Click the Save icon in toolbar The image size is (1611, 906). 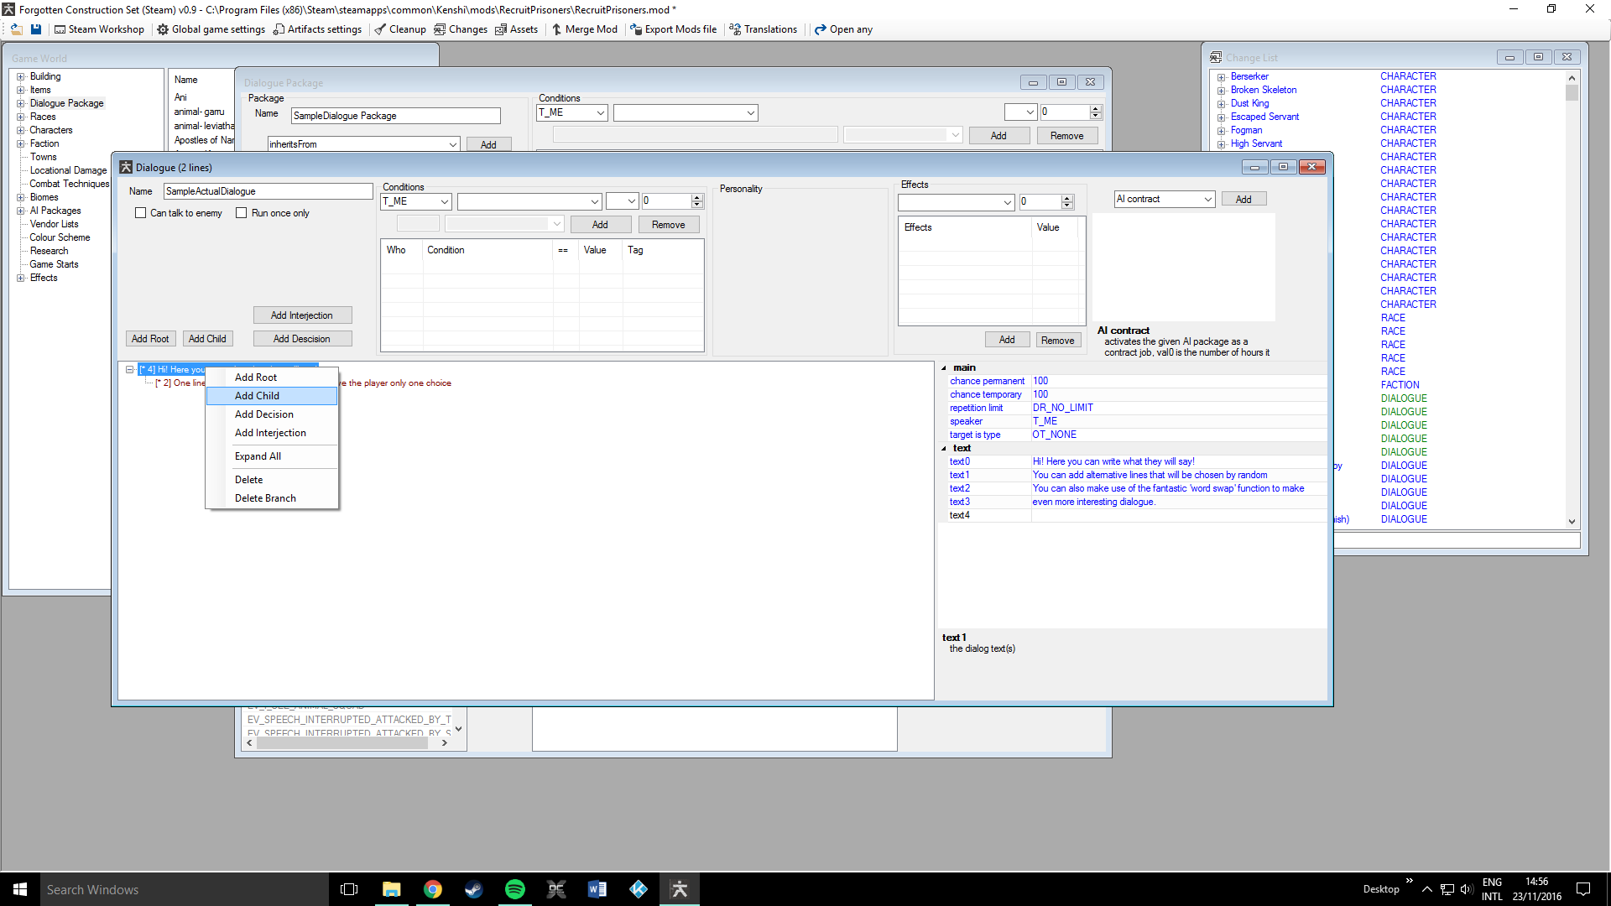tap(36, 29)
